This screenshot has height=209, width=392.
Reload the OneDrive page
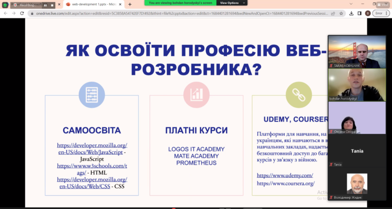tap(22, 13)
